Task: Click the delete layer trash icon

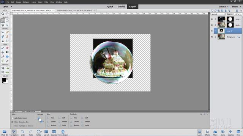Action: [237, 11]
